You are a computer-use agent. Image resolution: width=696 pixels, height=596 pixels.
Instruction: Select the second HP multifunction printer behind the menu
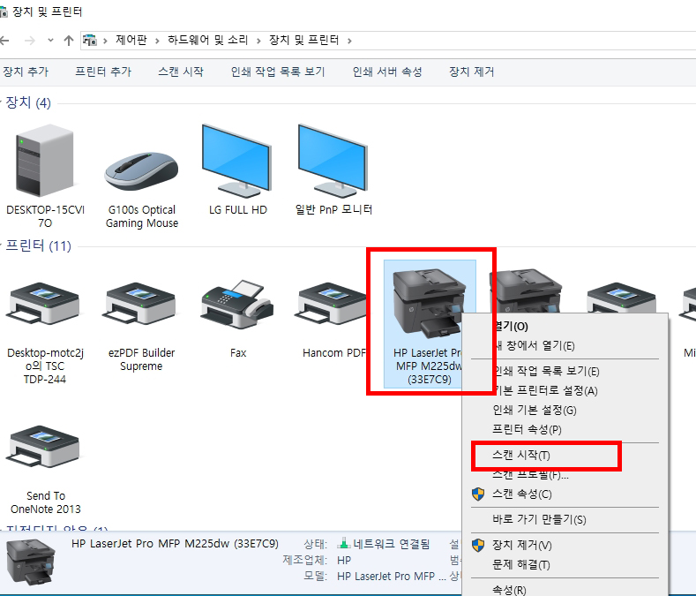coord(526,290)
